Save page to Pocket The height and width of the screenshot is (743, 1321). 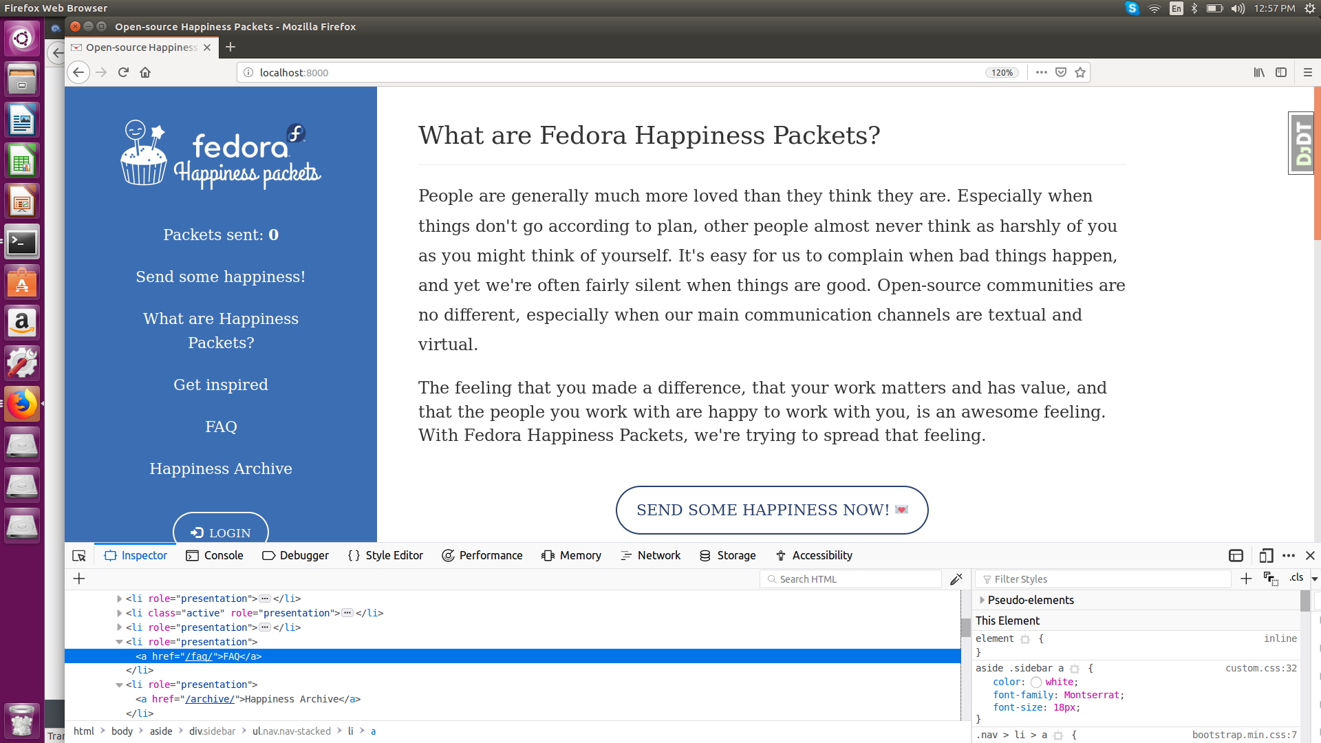coord(1061,72)
